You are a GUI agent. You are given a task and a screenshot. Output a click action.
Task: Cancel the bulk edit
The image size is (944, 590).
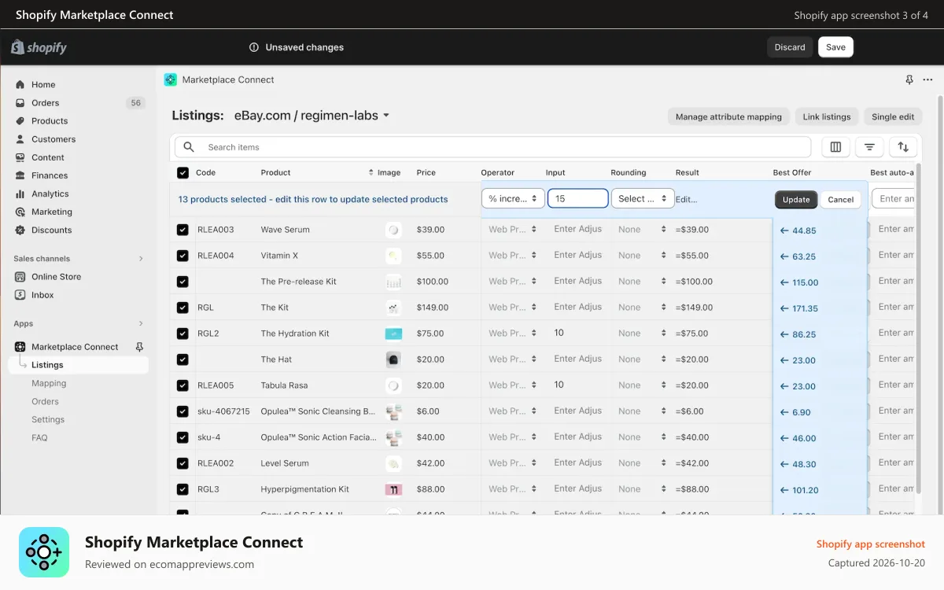click(840, 200)
